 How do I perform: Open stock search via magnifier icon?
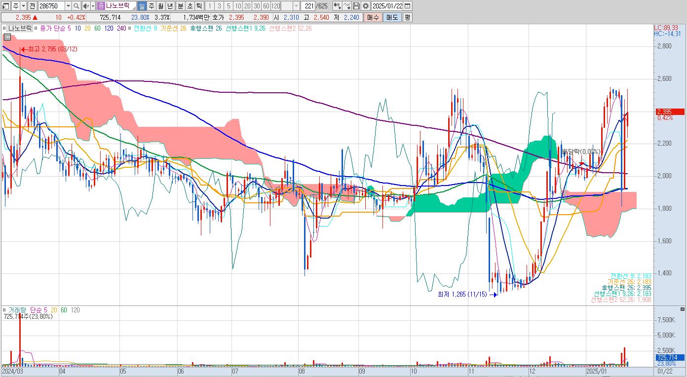coord(76,6)
